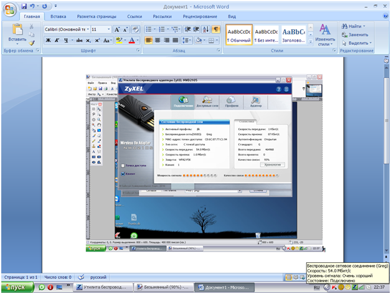Justify the paragraph text

click(x=176, y=40)
